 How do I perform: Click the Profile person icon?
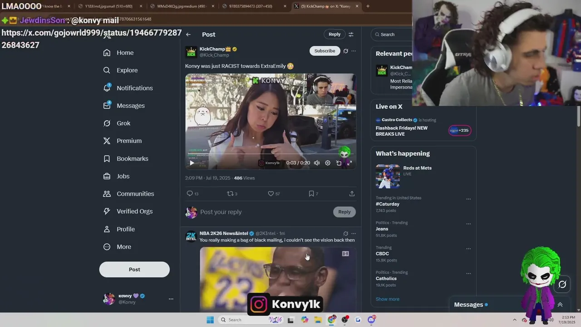107,229
